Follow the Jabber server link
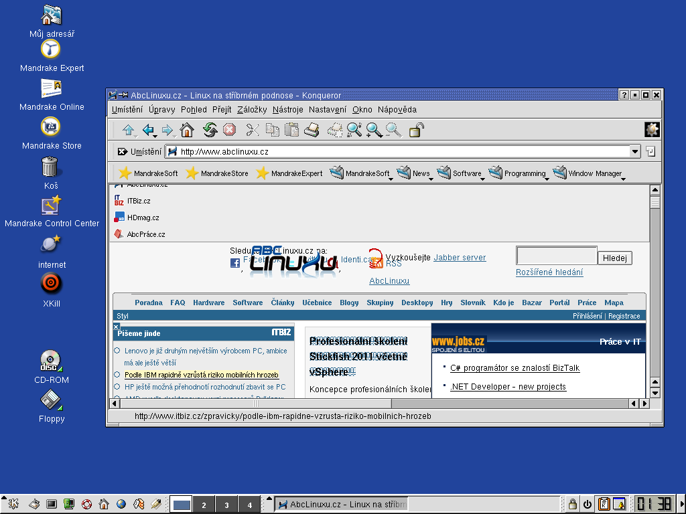 coord(460,258)
